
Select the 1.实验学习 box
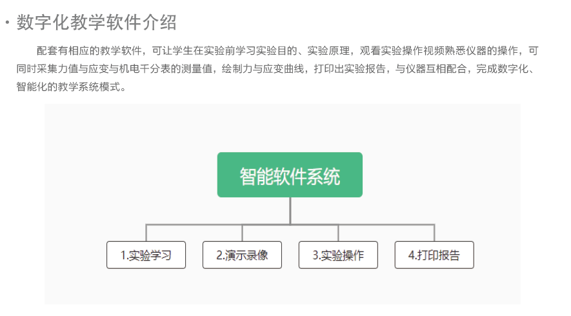tap(146, 255)
